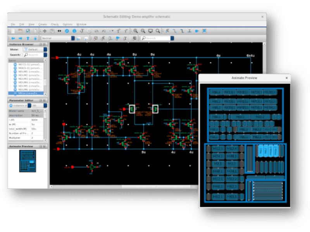Click the zoom in magnifier icon
The image size is (310, 232).
(x=136, y=31)
